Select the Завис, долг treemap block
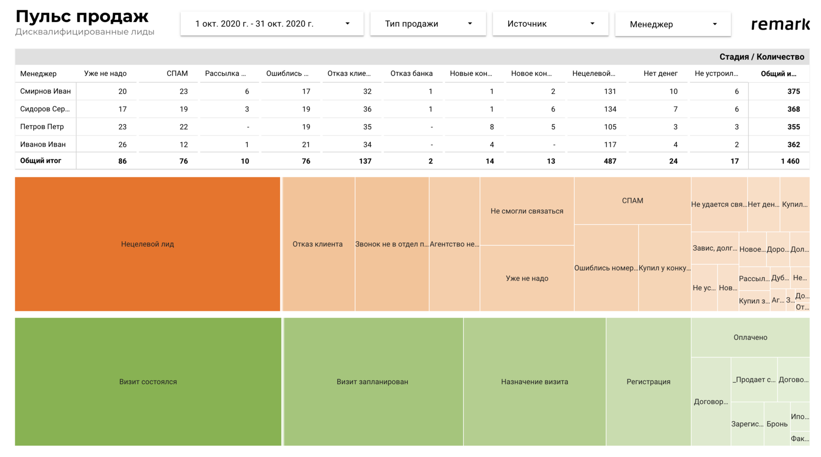Image resolution: width=821 pixels, height=457 pixels. click(x=714, y=248)
